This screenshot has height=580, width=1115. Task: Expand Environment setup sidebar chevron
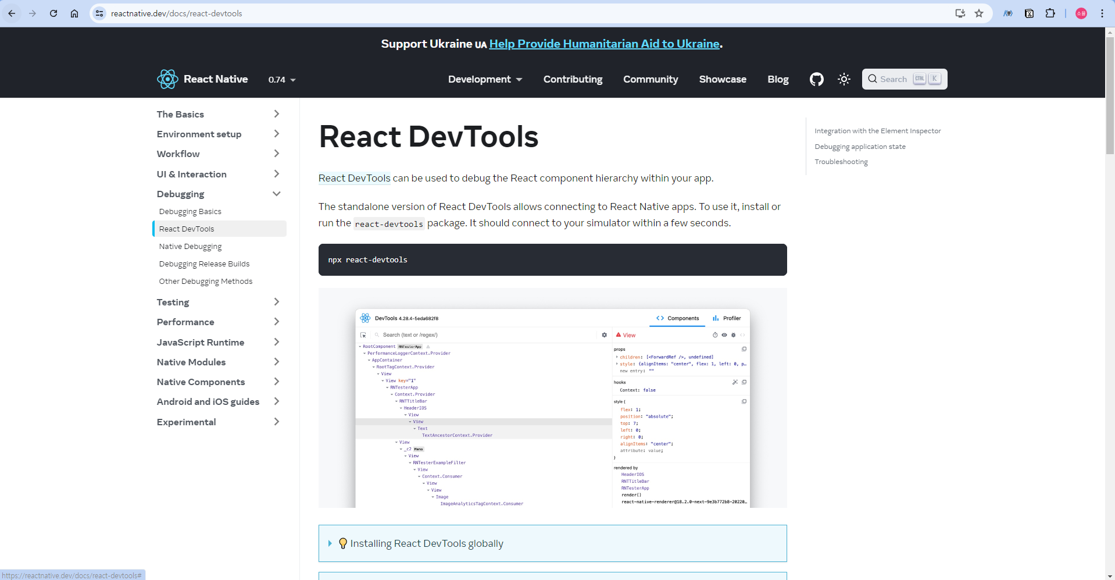pos(277,134)
